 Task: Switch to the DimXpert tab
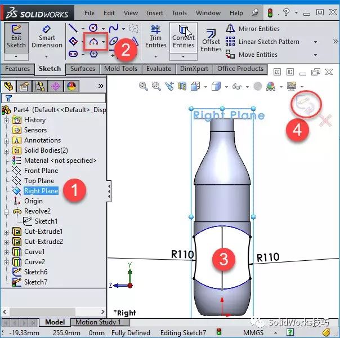tap(194, 69)
